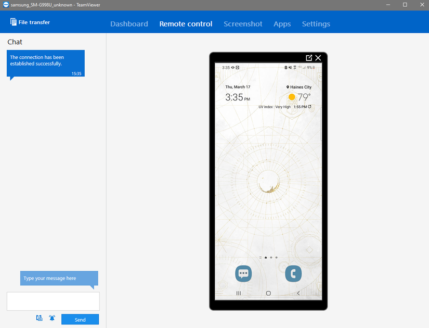429x328 pixels.
Task: Open the Messages app on the phone
Action: (x=243, y=273)
